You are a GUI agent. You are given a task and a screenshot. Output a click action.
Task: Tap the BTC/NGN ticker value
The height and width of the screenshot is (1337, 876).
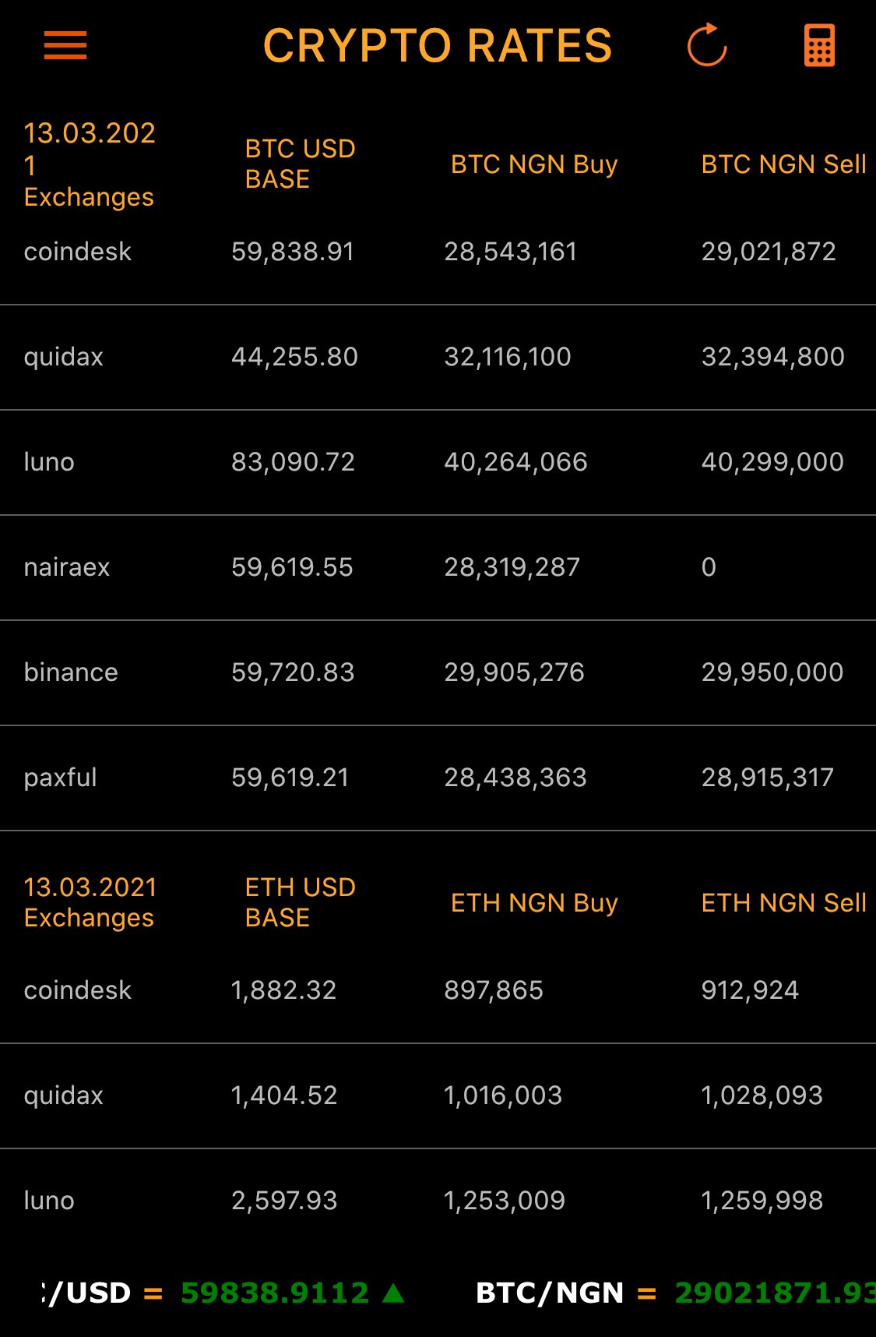point(775,1293)
